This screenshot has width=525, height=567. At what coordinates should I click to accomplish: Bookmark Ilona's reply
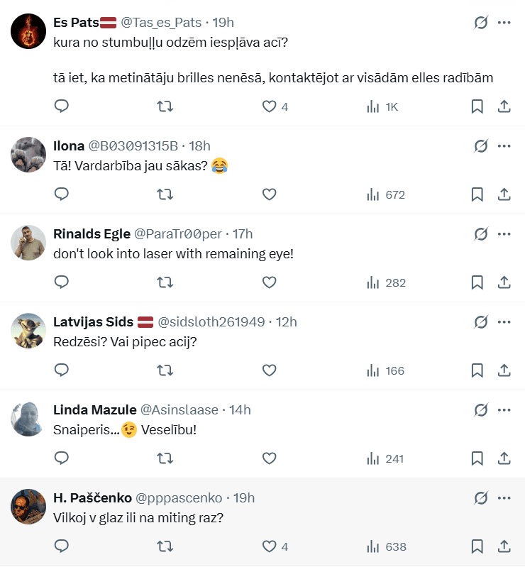click(477, 194)
